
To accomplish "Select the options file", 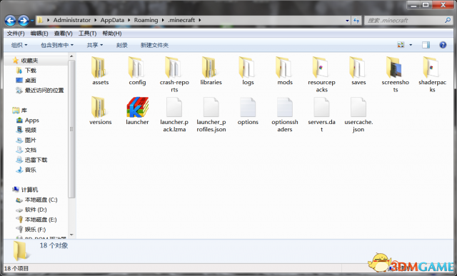I will (248, 111).
